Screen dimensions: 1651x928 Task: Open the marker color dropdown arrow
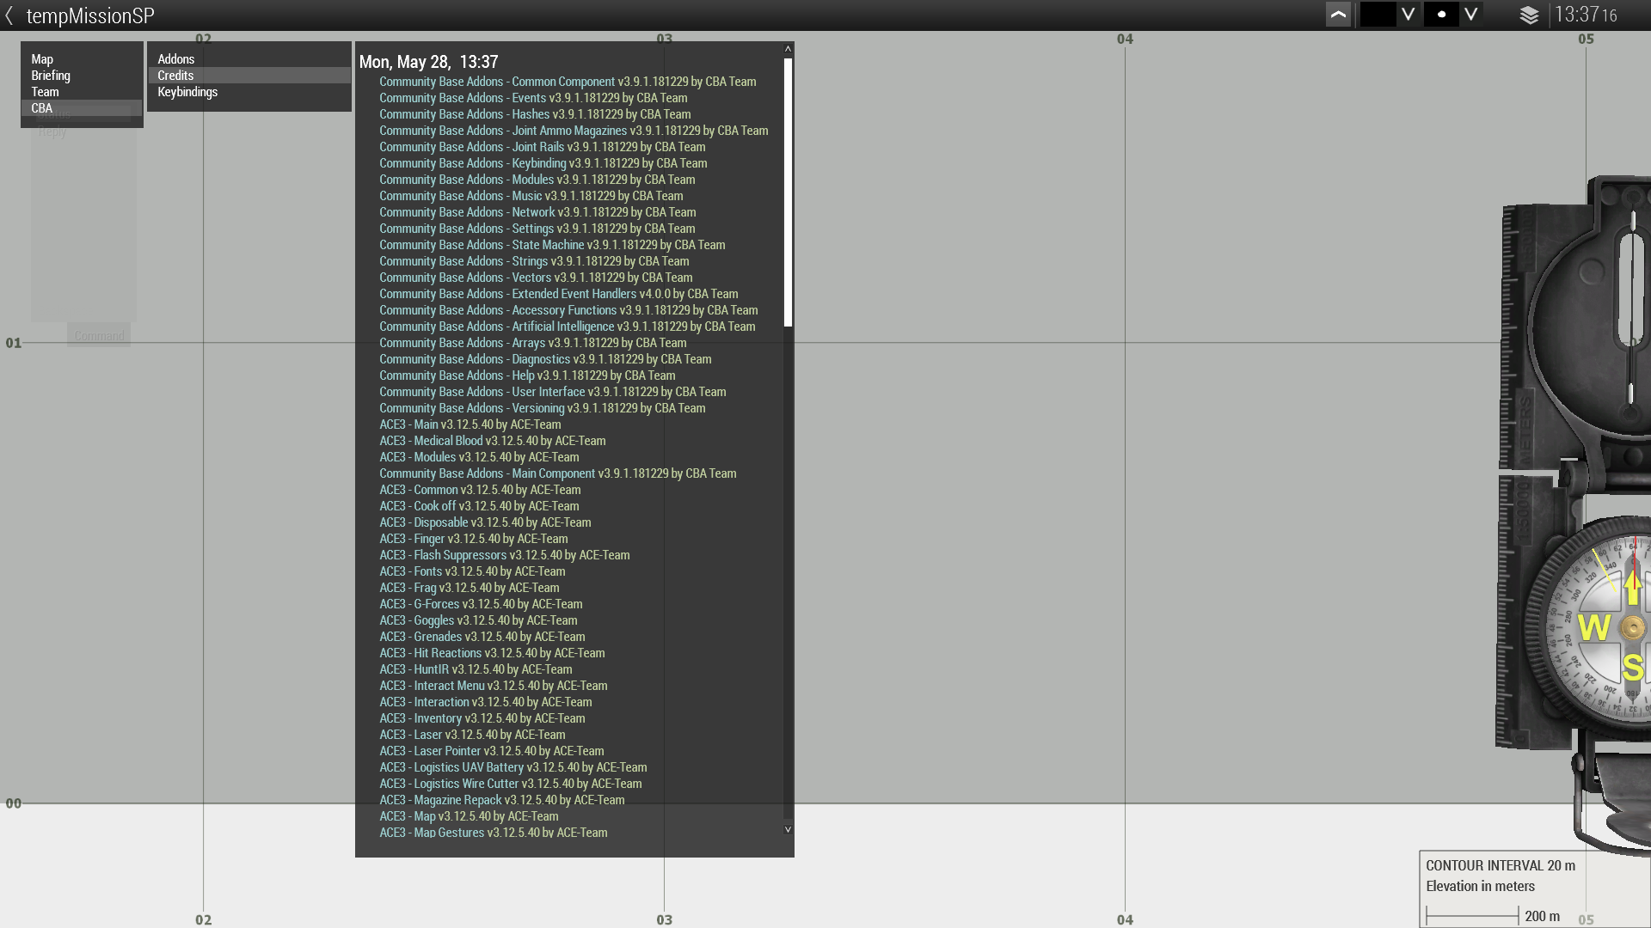[1409, 15]
